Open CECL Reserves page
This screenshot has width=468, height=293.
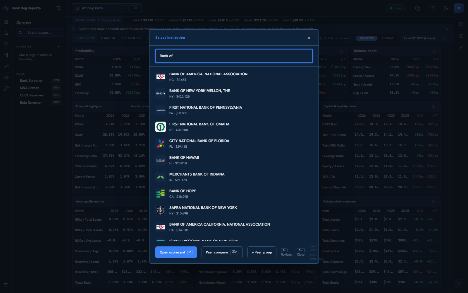point(40,95)
